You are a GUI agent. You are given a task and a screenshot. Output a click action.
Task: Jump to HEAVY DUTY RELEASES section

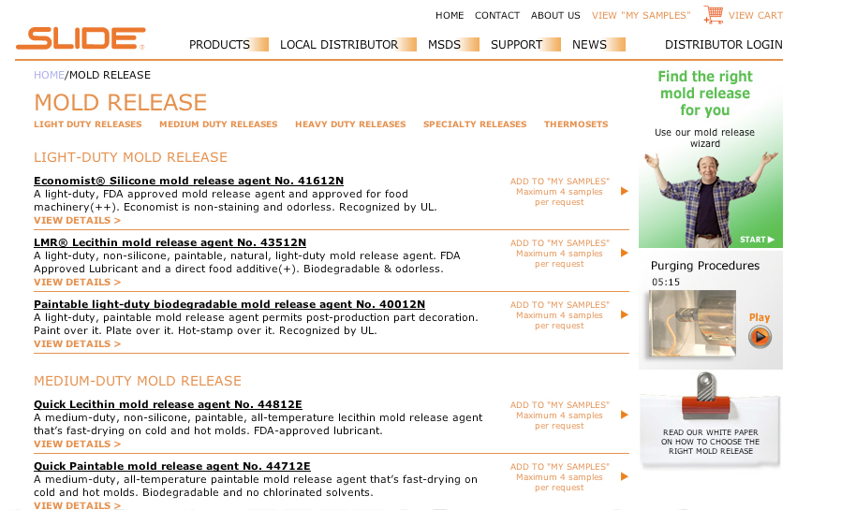(350, 124)
